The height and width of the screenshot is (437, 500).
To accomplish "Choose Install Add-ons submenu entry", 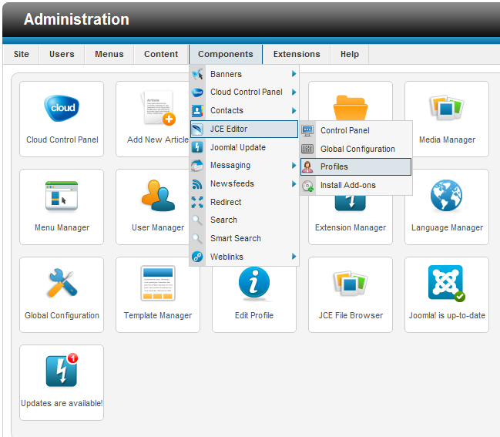I will [356, 185].
